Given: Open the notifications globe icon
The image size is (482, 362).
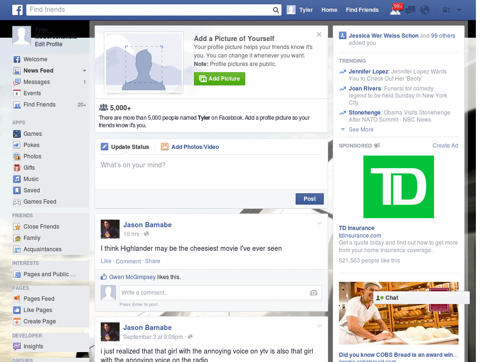Looking at the screenshot, I should (425, 10).
